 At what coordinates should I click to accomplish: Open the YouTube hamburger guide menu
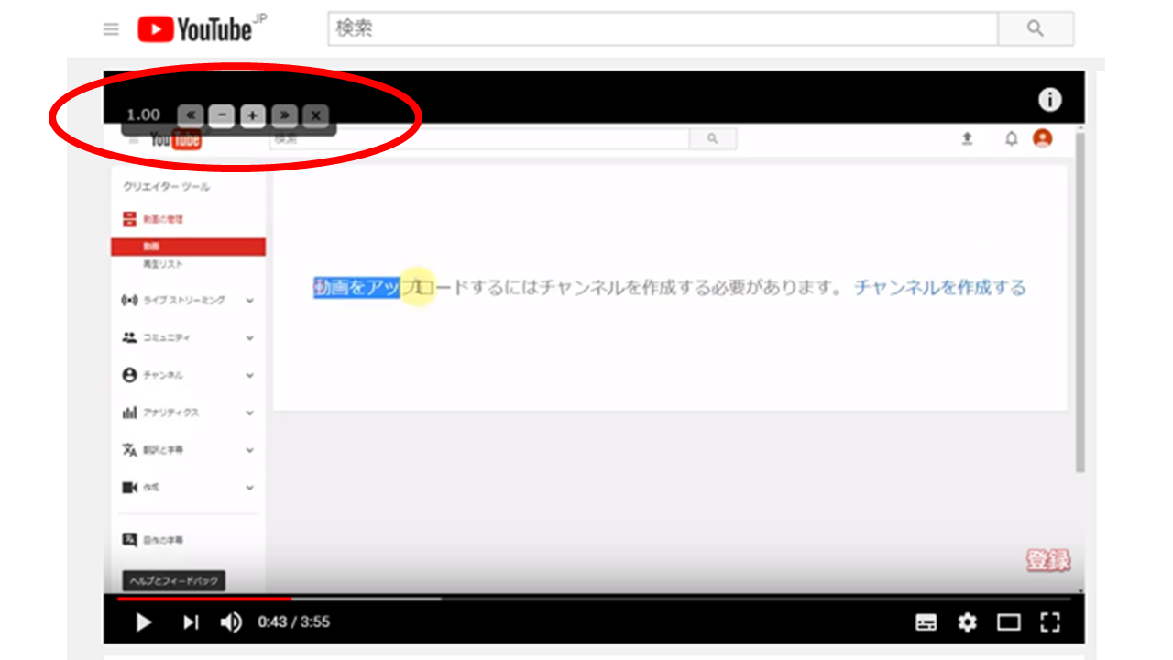pos(111,29)
